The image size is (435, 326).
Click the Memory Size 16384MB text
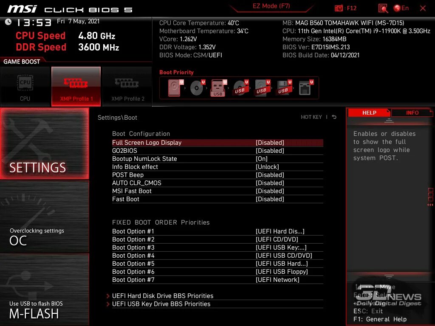point(314,39)
